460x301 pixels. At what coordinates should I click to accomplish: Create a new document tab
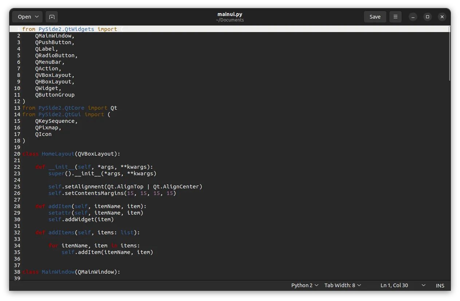click(52, 17)
